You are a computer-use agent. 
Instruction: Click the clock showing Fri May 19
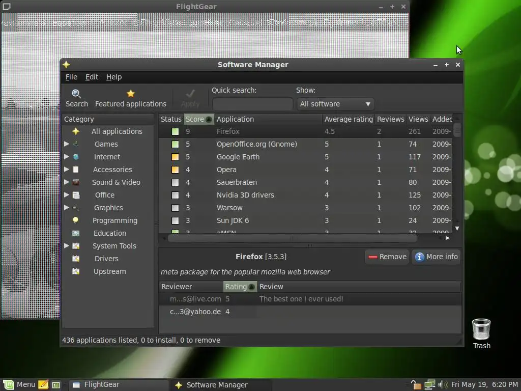click(484, 384)
